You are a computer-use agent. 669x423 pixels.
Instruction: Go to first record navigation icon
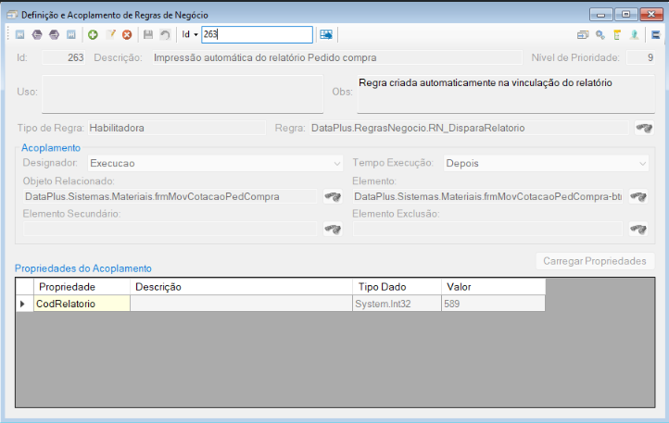click(x=20, y=34)
